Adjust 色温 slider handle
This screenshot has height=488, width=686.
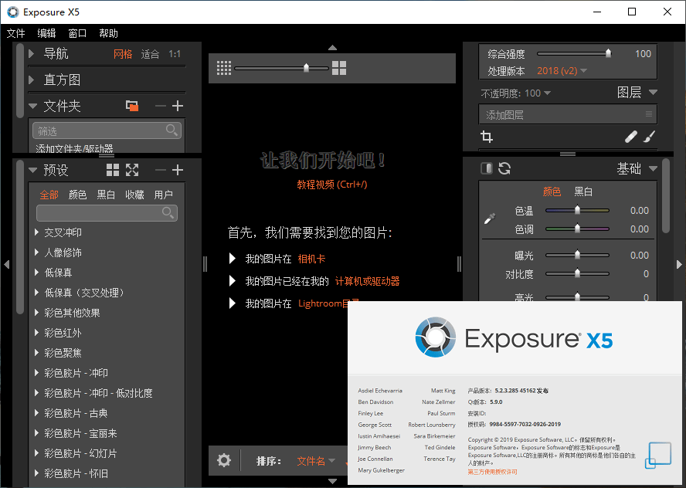point(577,210)
